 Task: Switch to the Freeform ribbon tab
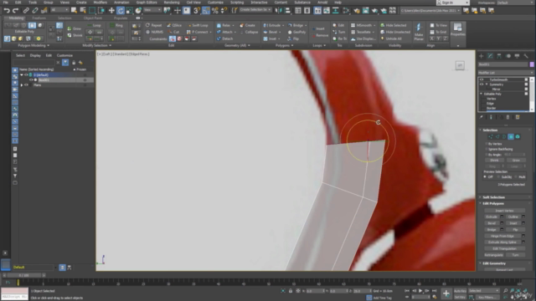click(39, 18)
